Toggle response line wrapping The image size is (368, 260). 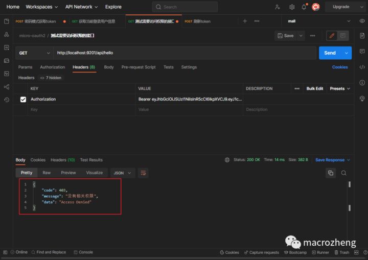pos(143,173)
